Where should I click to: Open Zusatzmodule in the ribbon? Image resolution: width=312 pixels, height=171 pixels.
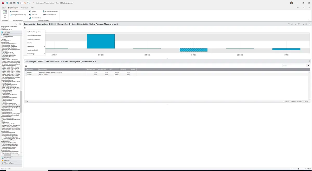pos(35,18)
